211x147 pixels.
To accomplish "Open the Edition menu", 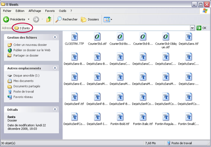I will [20, 11].
